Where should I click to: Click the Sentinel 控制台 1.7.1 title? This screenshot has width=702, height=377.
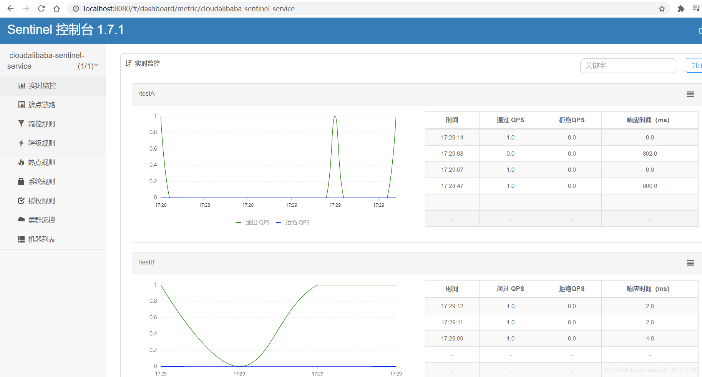pyautogui.click(x=66, y=30)
